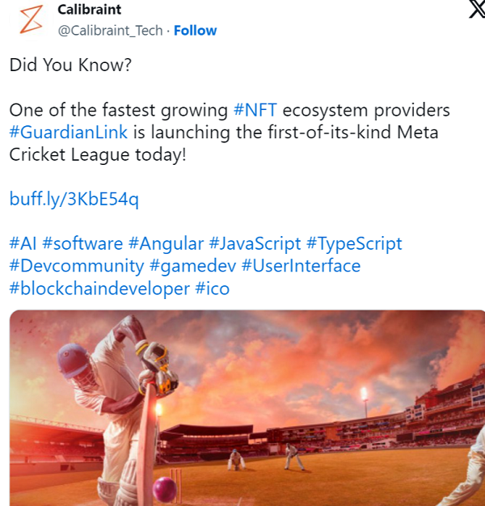Click the #JavaScript hashtag
The width and height of the screenshot is (485, 506).
255,243
